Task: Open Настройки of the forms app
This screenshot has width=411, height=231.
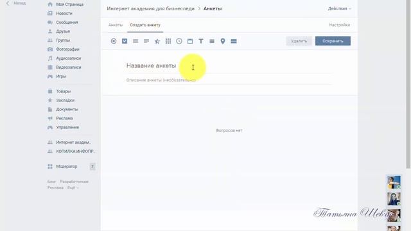Action: [x=340, y=25]
